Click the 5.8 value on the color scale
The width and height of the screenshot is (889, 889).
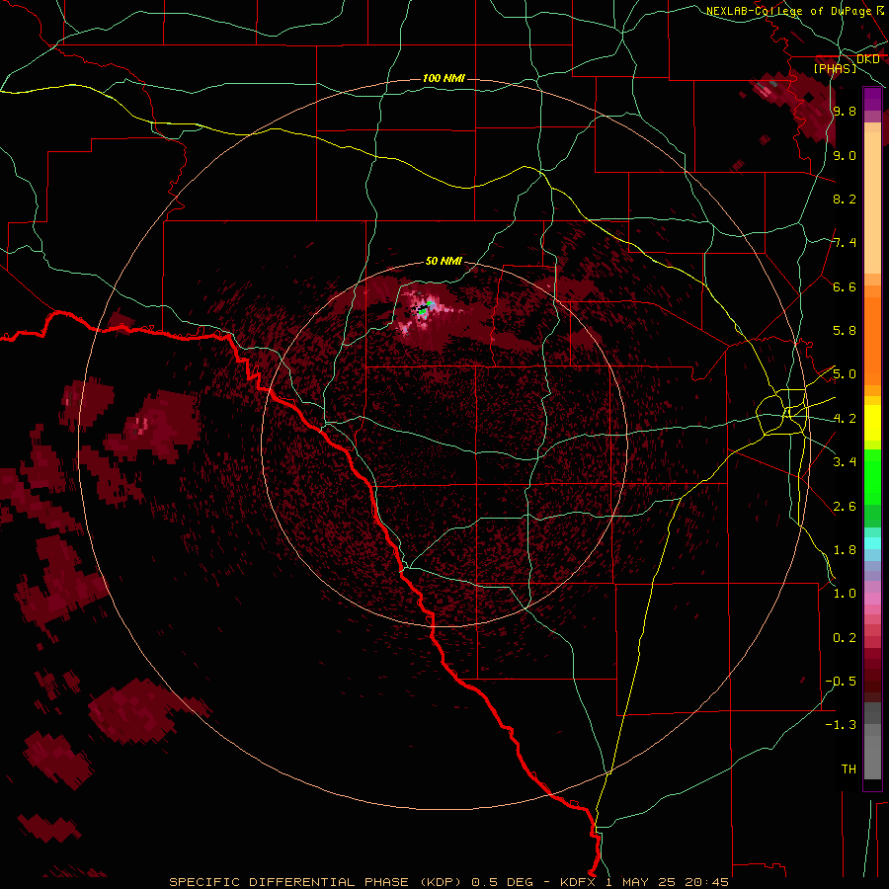(845, 331)
